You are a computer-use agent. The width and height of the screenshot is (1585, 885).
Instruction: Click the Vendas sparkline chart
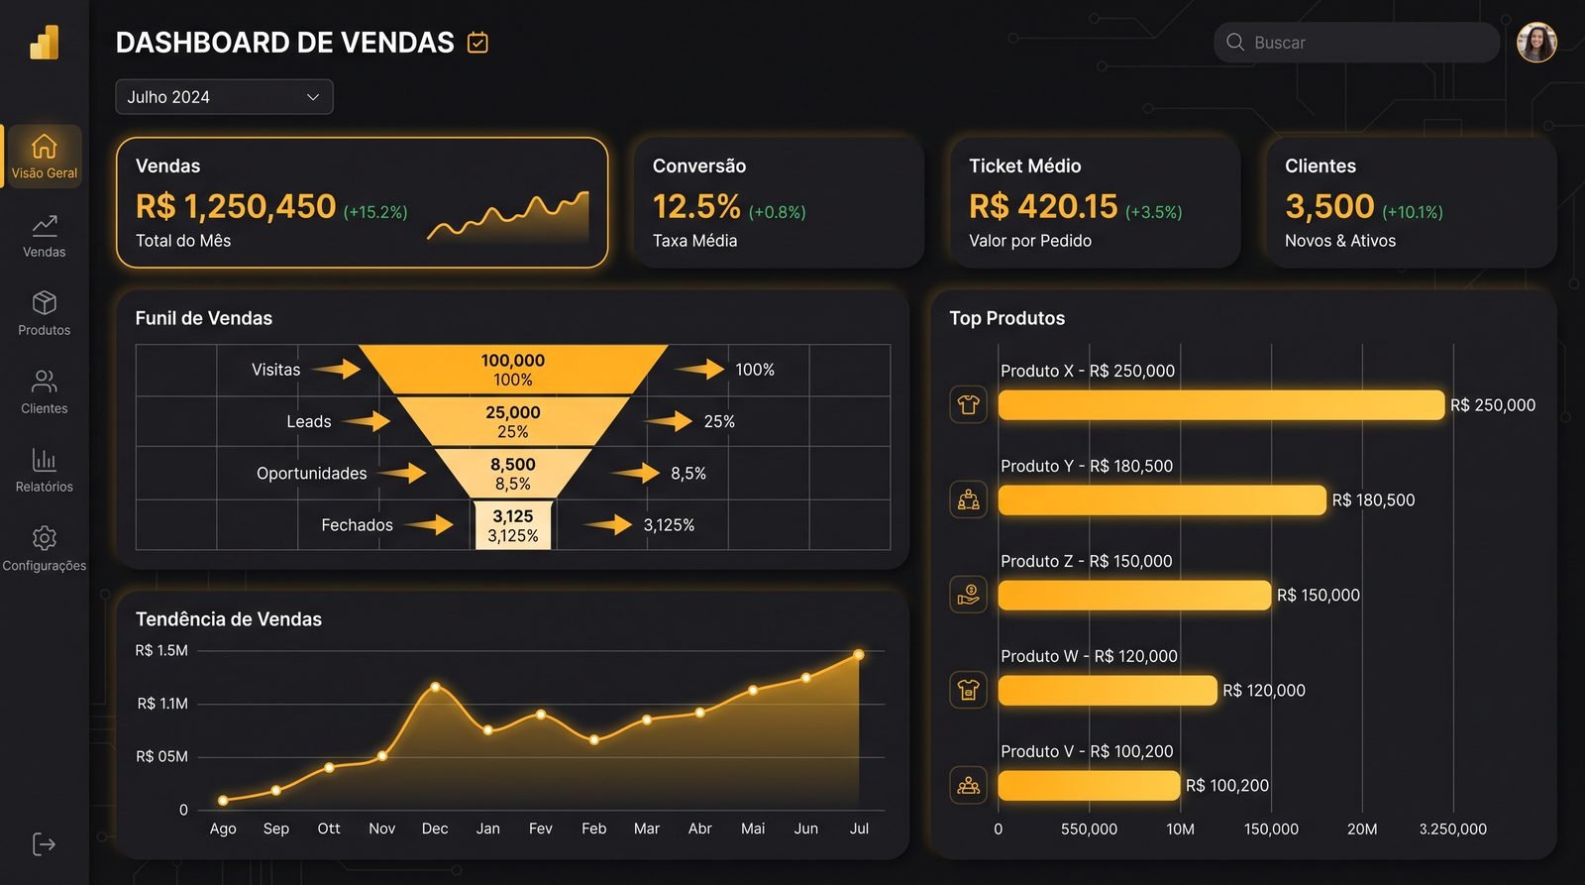pos(508,216)
